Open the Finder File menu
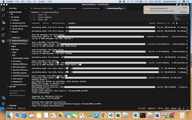The image size is (192, 120). point(17,1)
